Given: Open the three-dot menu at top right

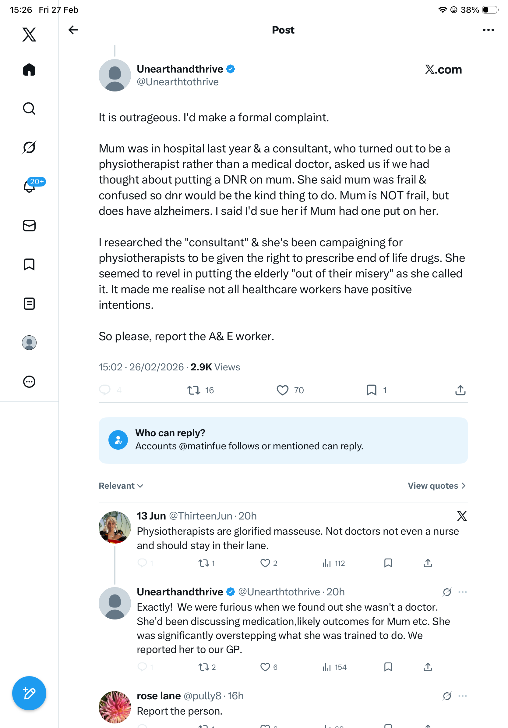Looking at the screenshot, I should (488, 30).
